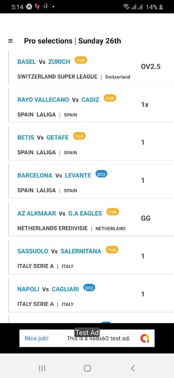This screenshot has width=174, height=378.
Task: Tap the pro badge next to Napoli vs Cagliari
Action: click(89, 288)
